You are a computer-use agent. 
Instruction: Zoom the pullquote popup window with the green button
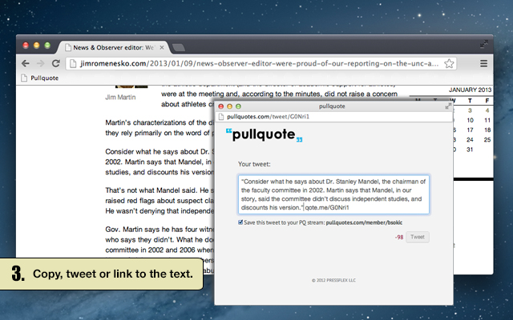click(x=238, y=106)
